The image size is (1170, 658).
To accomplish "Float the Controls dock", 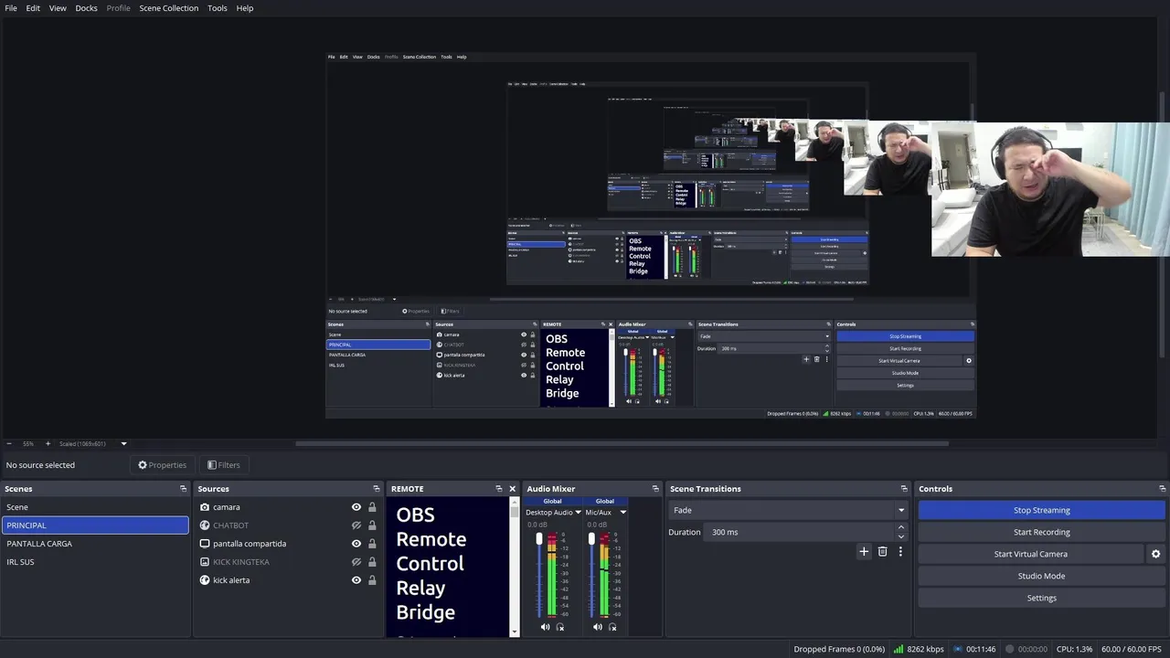I will (x=1162, y=489).
